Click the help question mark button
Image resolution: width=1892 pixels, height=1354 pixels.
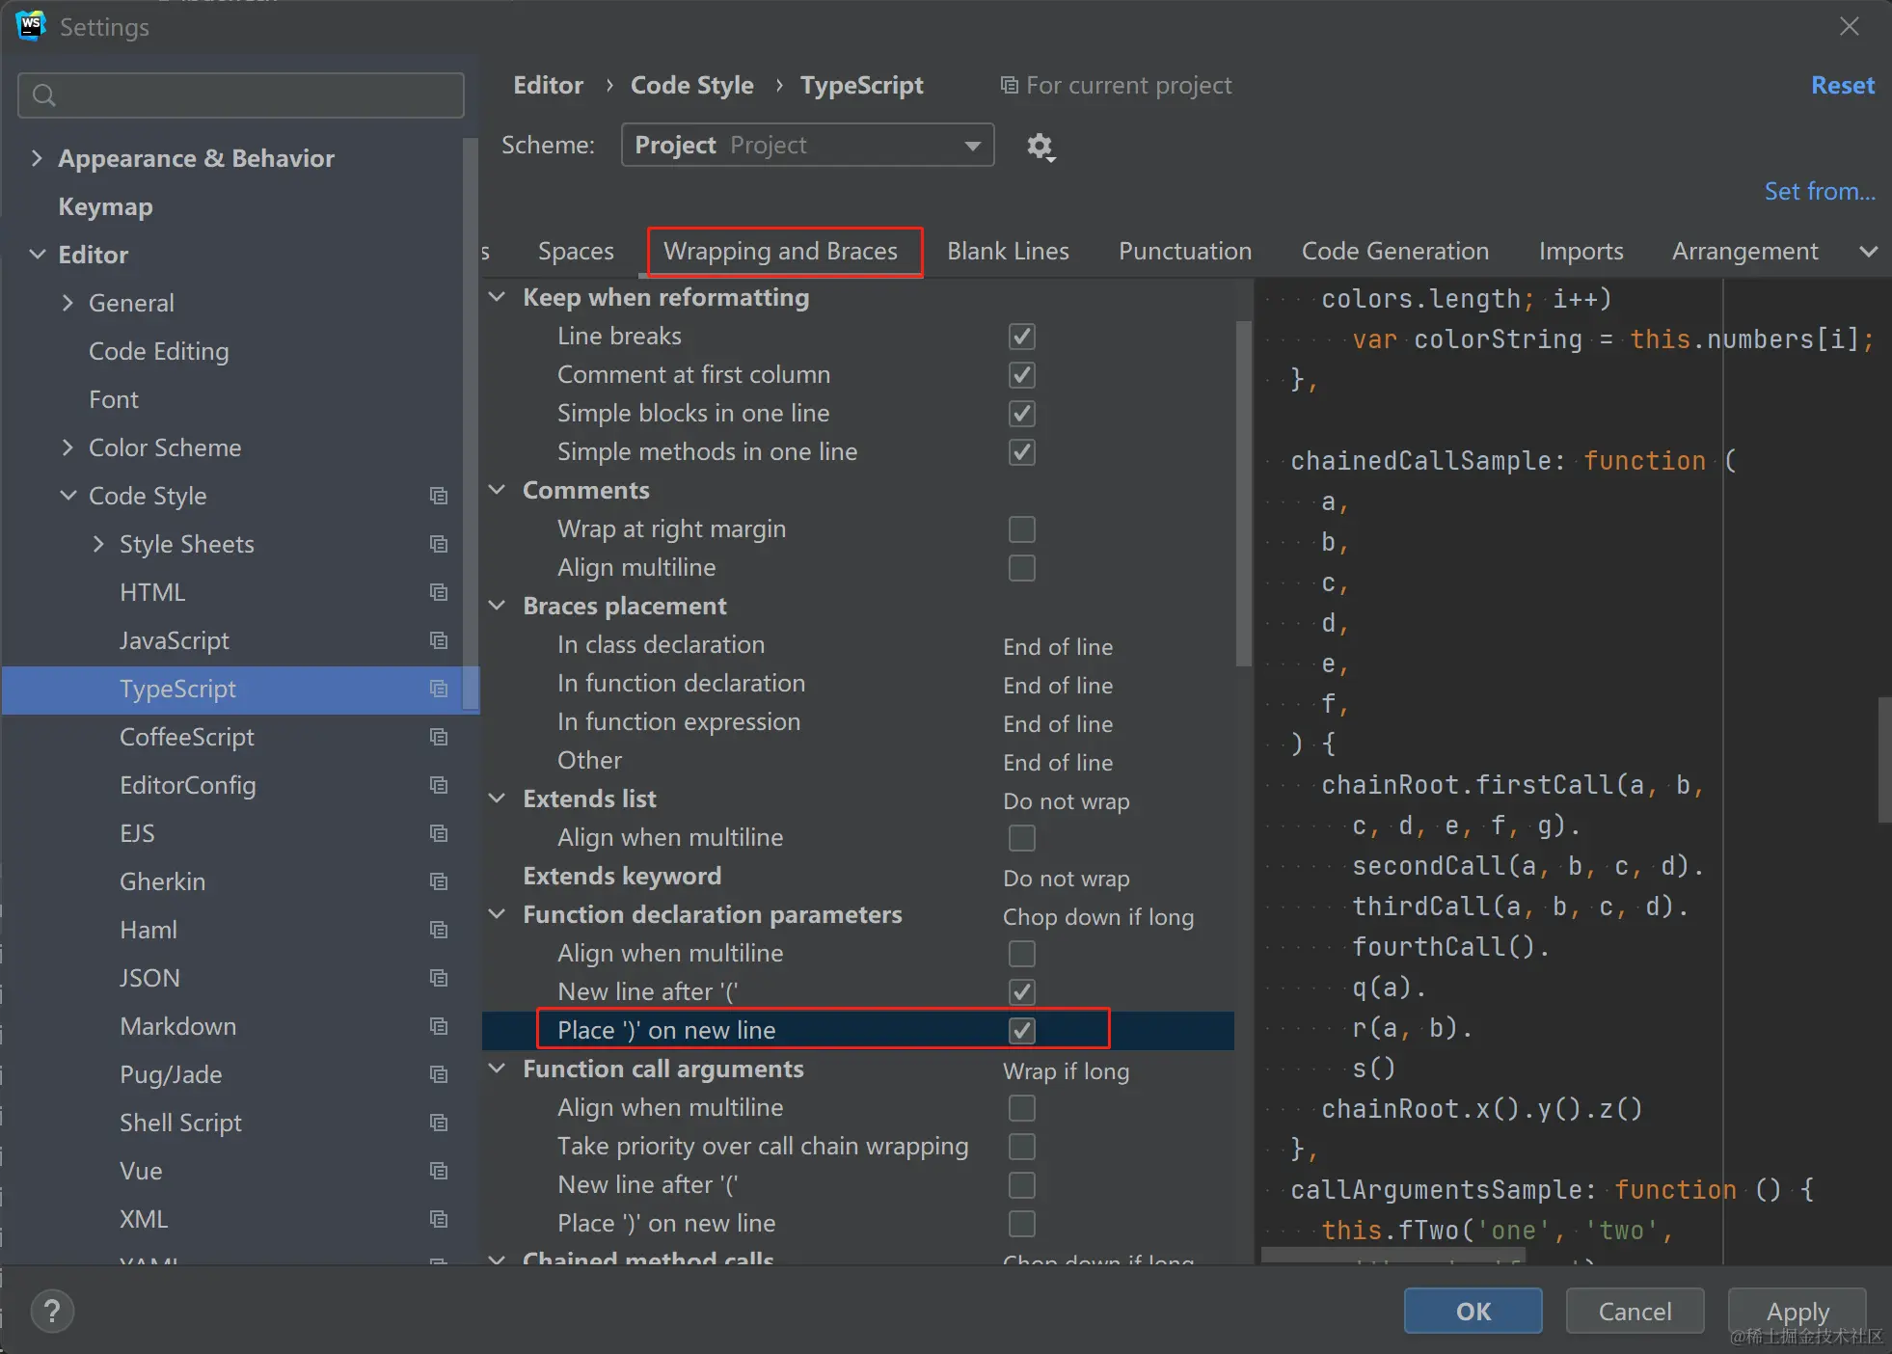coord(52,1312)
